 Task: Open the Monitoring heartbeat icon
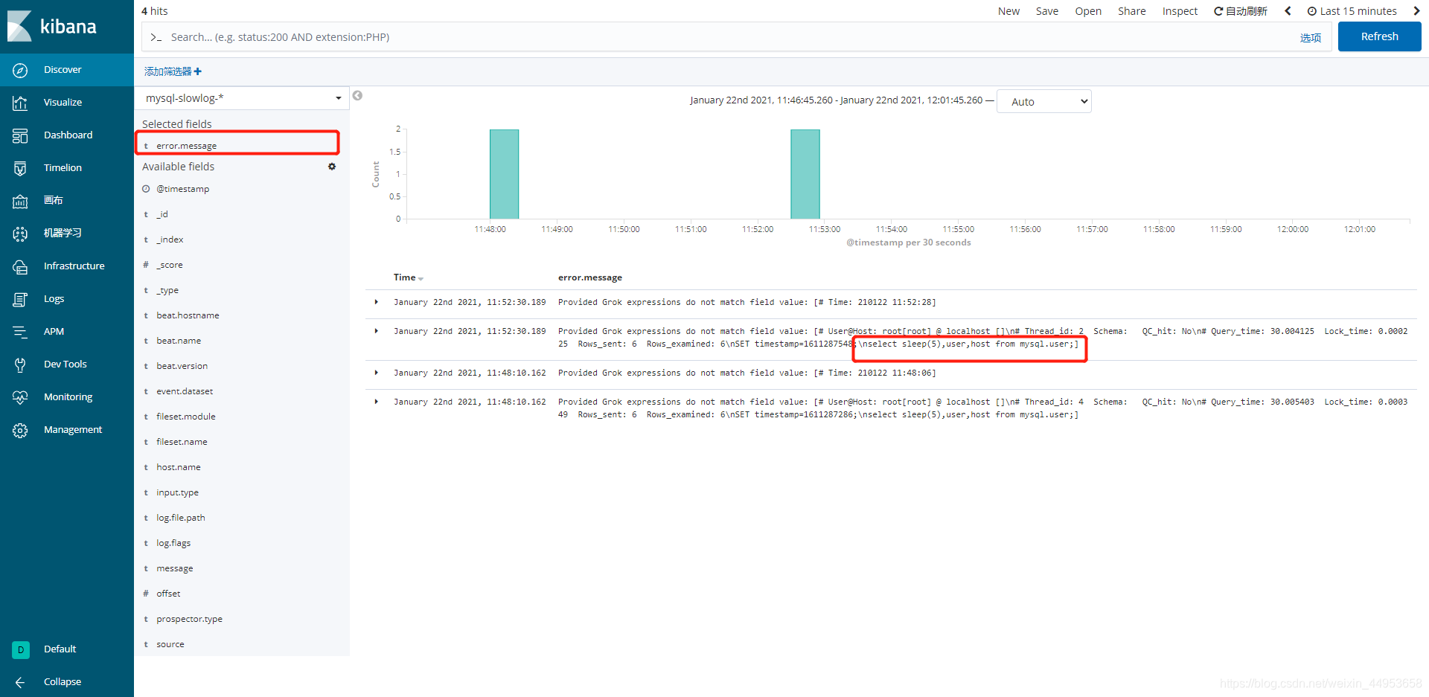[x=20, y=397]
